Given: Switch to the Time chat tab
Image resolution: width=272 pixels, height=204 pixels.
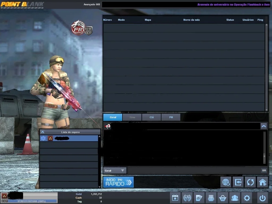Looking at the screenshot, I should pos(132,117).
